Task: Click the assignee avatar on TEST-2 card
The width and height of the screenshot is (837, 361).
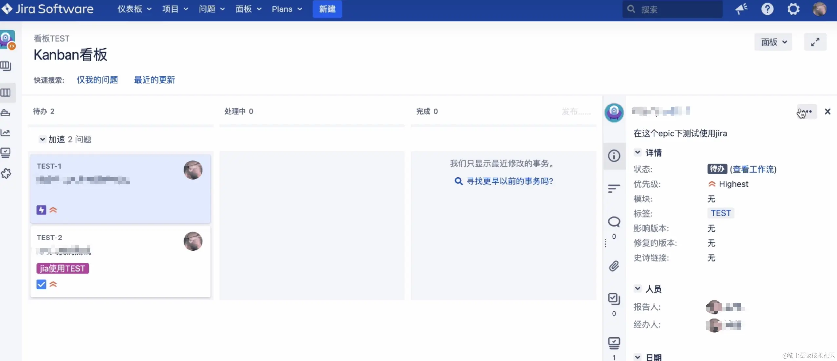Action: tap(193, 241)
